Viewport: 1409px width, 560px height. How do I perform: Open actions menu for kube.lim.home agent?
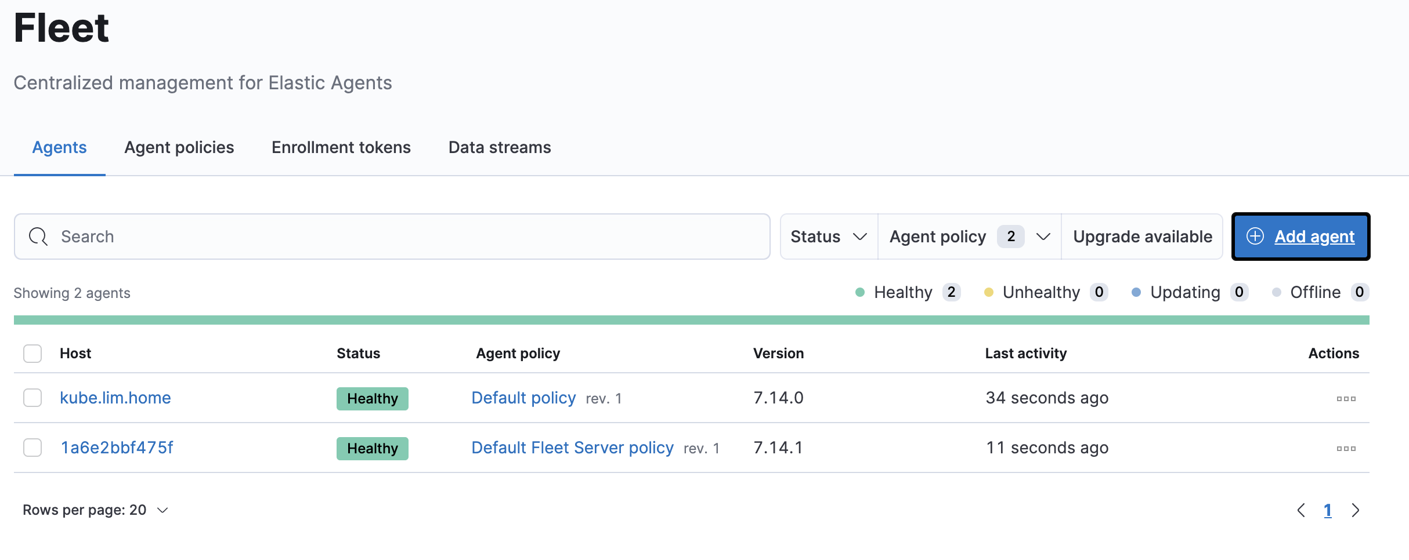(x=1346, y=399)
